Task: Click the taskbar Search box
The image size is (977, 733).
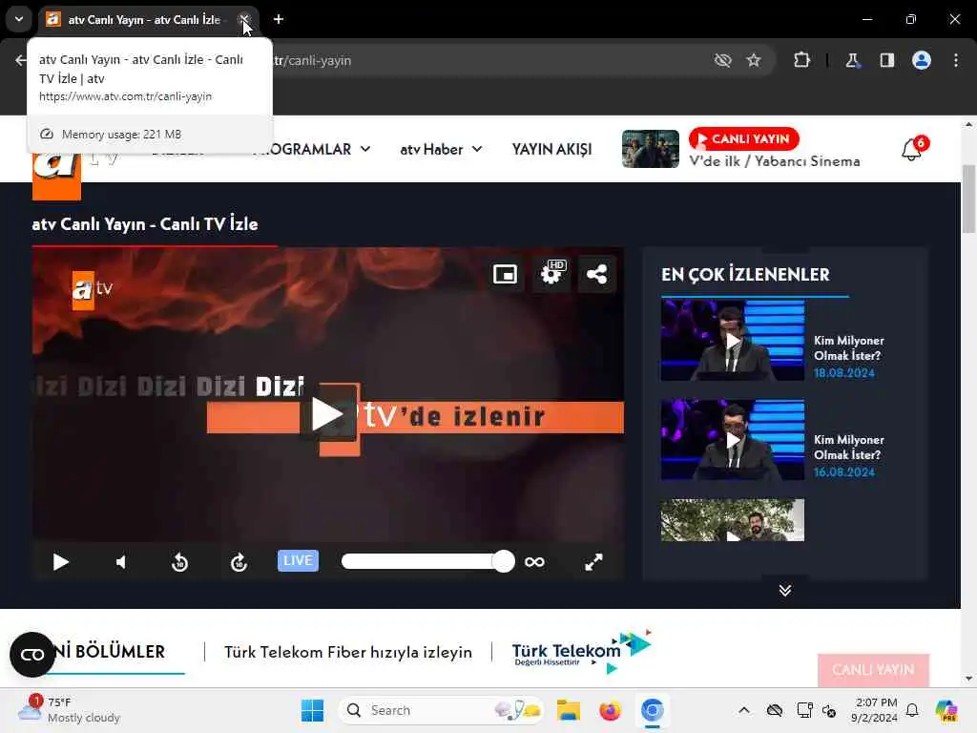Action: click(441, 710)
